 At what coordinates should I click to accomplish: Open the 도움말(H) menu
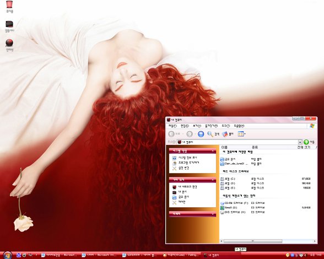click(239, 126)
